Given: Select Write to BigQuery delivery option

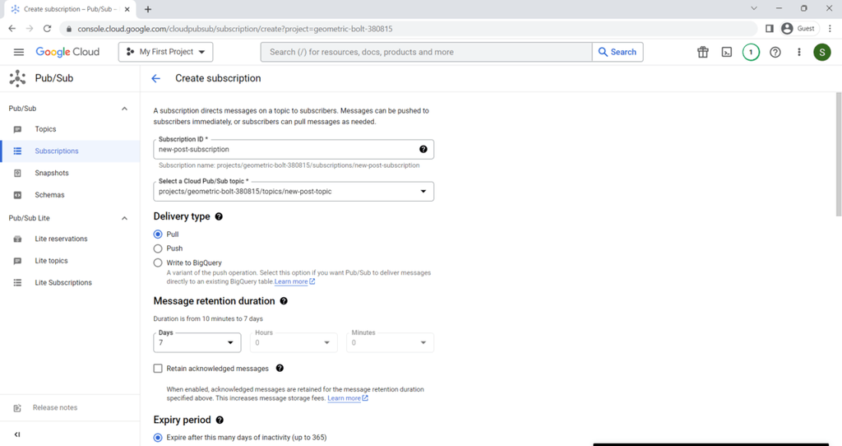Looking at the screenshot, I should pyautogui.click(x=158, y=262).
